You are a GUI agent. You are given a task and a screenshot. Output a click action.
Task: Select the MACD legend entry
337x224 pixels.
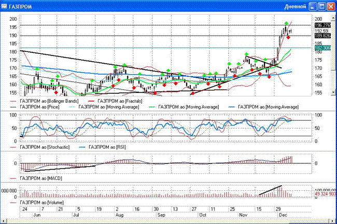(x=36, y=178)
